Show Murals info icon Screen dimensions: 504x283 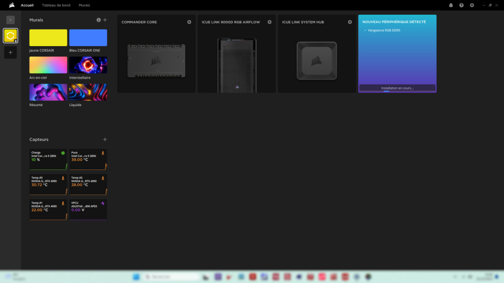98,20
